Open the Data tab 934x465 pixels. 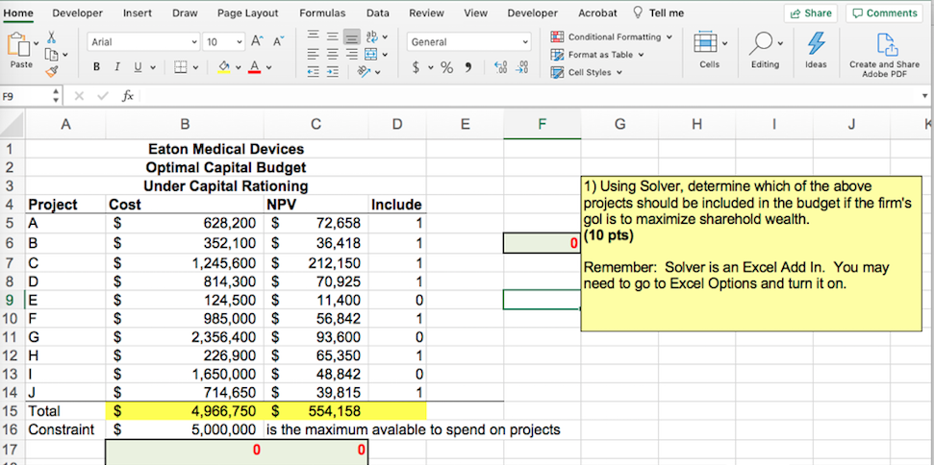tap(378, 13)
